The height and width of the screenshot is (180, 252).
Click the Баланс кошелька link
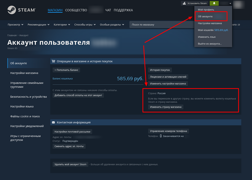coord(62,79)
